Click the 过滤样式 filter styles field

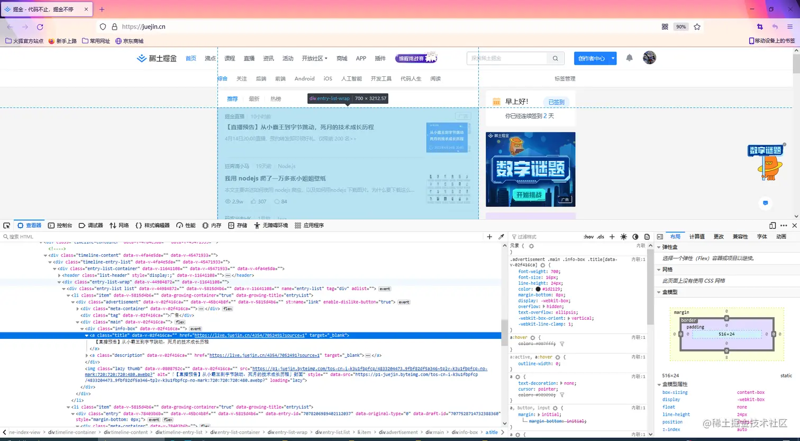545,237
